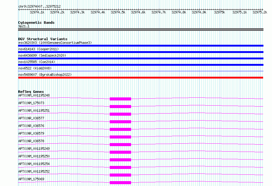The height and width of the screenshot is (186, 272).
Task: Open variant nsv5489607 (ByrskaBishop2022)
Action: coord(45,75)
